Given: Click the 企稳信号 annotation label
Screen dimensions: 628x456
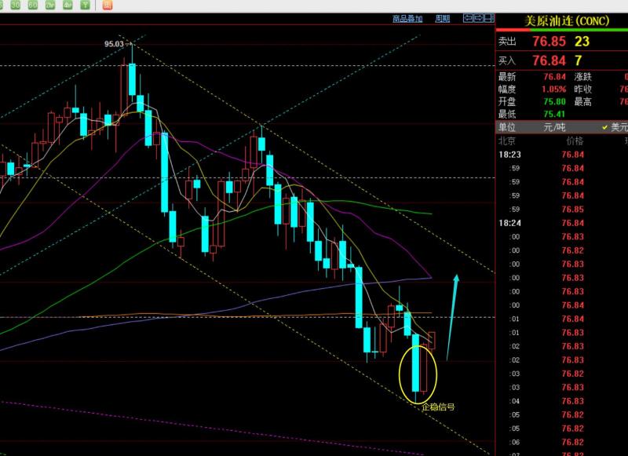Looking at the screenshot, I should pyautogui.click(x=438, y=407).
